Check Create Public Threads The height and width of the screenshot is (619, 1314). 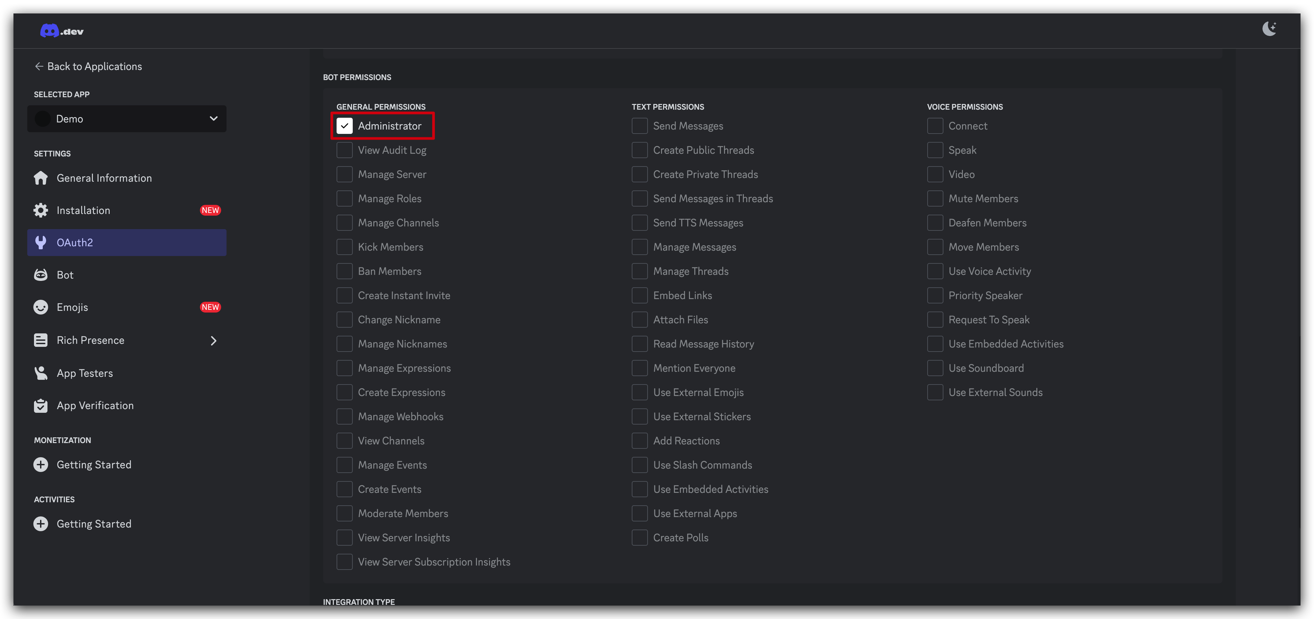click(x=639, y=150)
